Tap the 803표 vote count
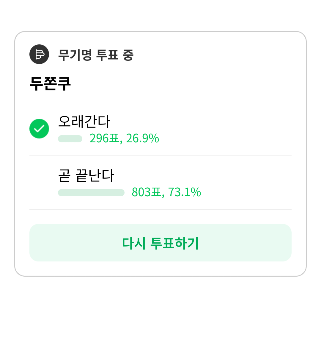Viewport: 321px width, 338px height. coord(147,192)
